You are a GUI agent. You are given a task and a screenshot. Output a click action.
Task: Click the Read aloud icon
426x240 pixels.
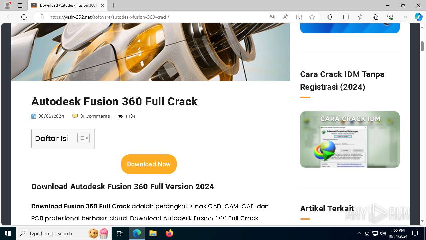[x=286, y=17]
